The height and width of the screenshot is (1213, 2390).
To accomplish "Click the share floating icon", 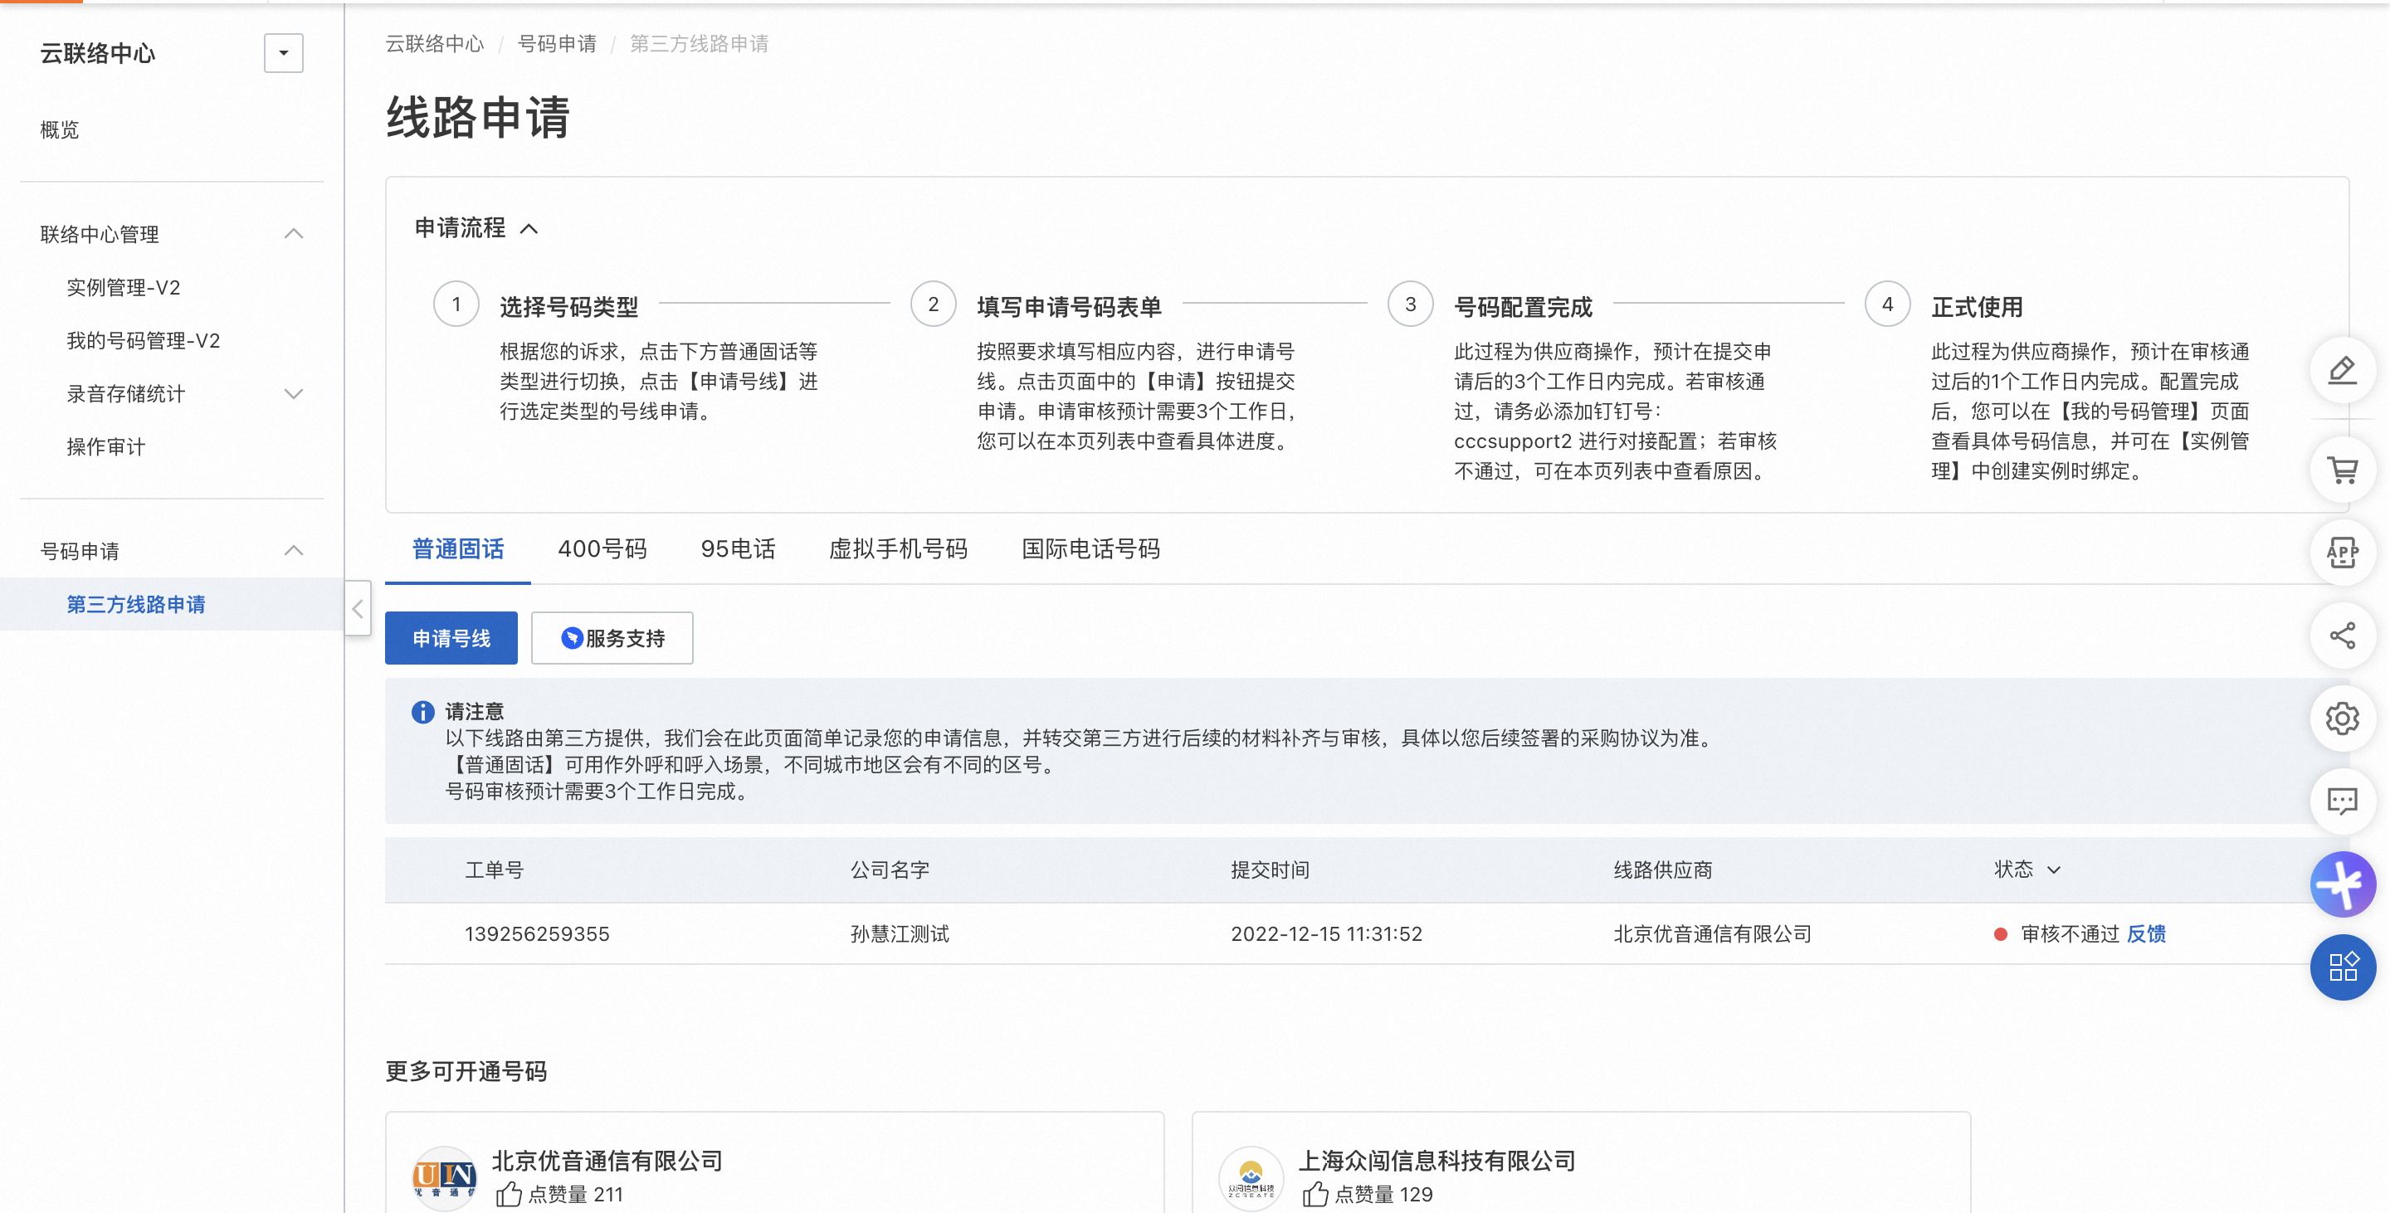I will [x=2342, y=636].
